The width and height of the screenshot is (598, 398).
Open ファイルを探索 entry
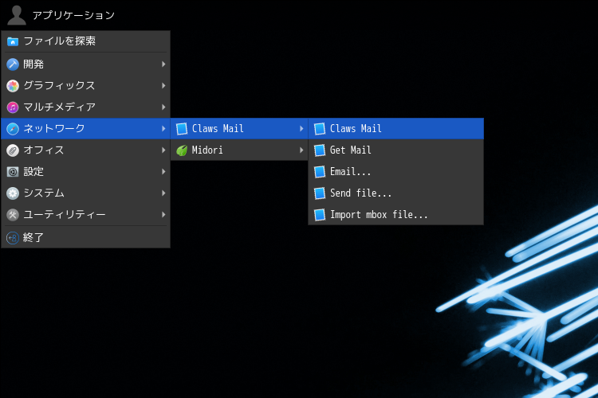86,41
